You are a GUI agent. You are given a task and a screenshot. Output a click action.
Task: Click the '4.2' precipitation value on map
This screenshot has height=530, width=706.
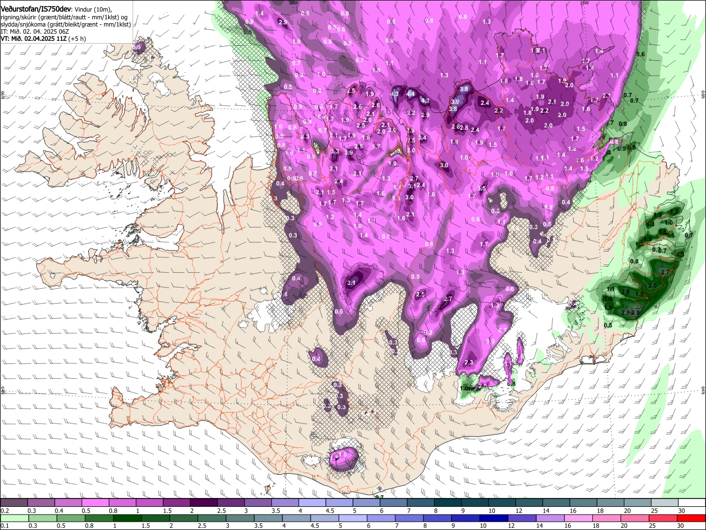[425, 101]
